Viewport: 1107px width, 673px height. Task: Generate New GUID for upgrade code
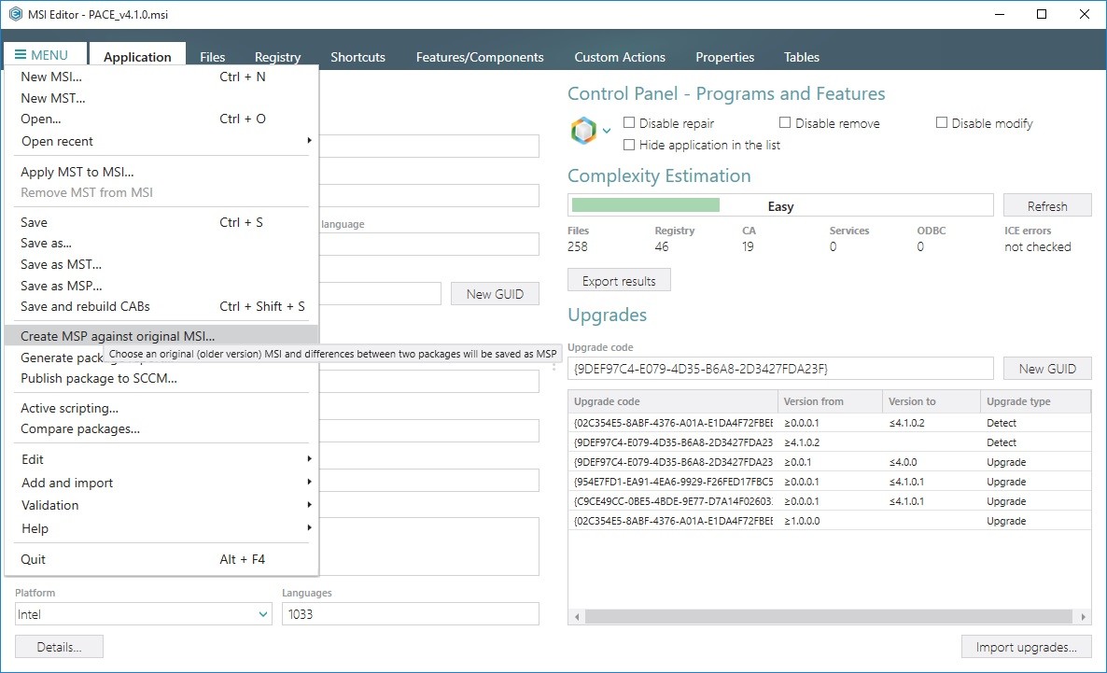pyautogui.click(x=1047, y=369)
